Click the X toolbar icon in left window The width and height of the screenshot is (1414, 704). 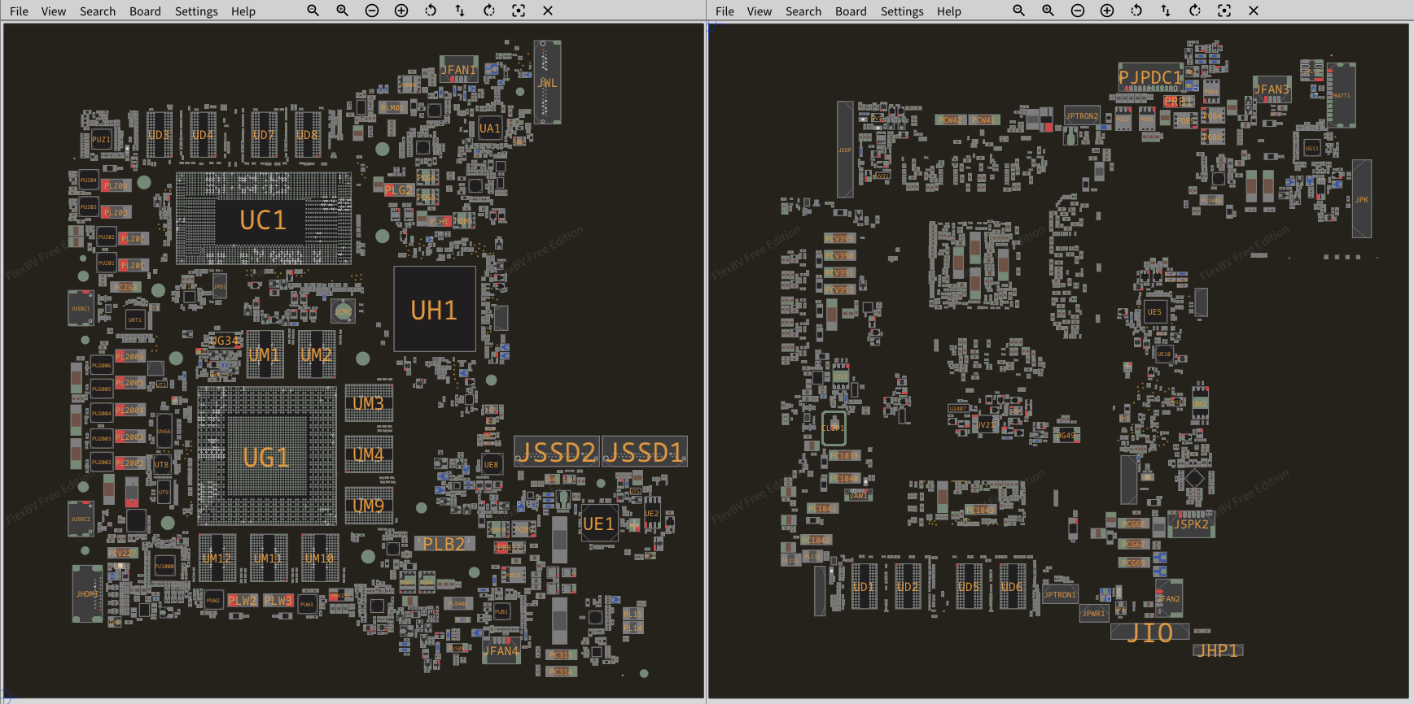click(548, 11)
